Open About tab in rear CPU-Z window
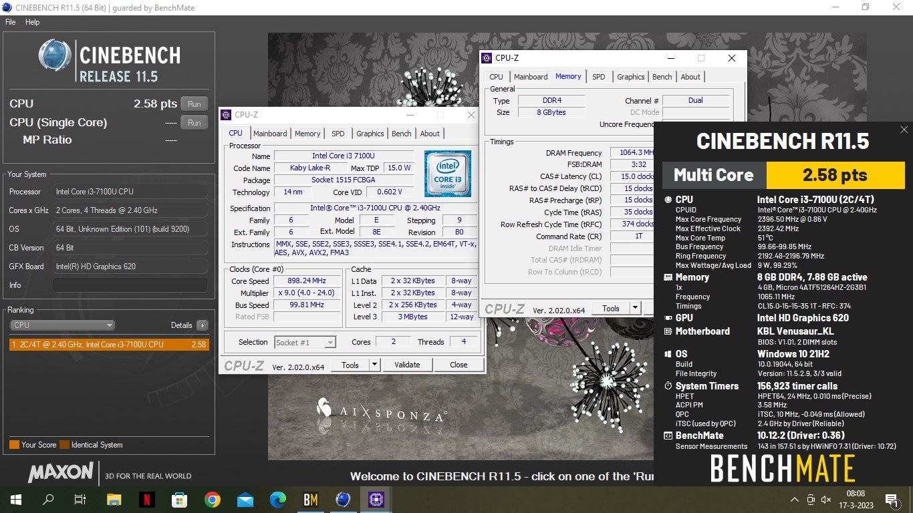The height and width of the screenshot is (513, 913). pyautogui.click(x=690, y=77)
